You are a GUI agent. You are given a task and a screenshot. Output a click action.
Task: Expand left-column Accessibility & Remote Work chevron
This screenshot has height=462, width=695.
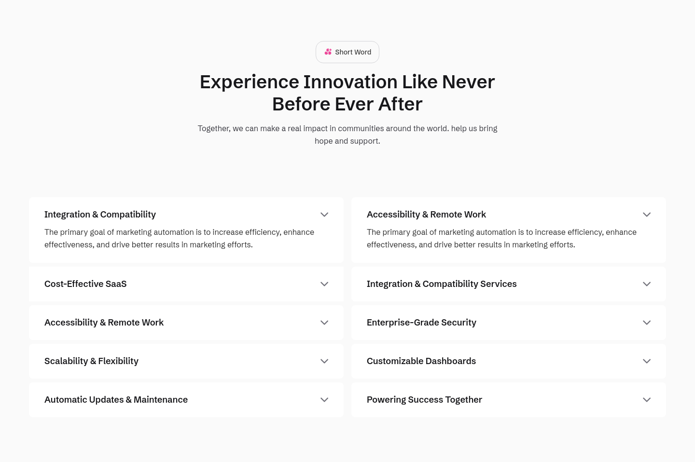pos(324,323)
